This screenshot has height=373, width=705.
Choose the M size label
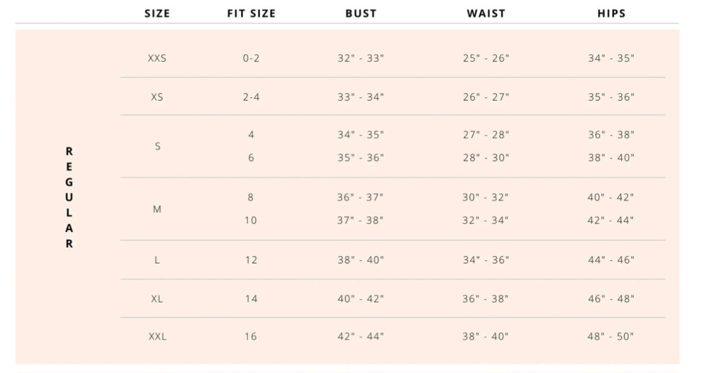click(x=157, y=209)
